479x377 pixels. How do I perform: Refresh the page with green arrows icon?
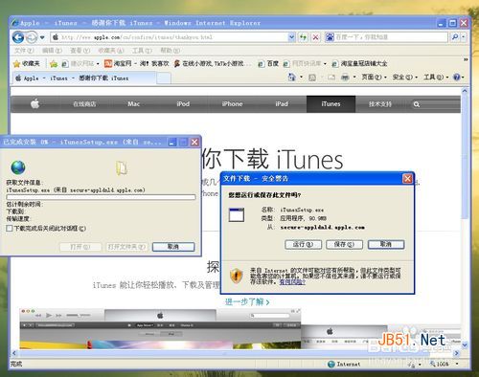(x=303, y=37)
